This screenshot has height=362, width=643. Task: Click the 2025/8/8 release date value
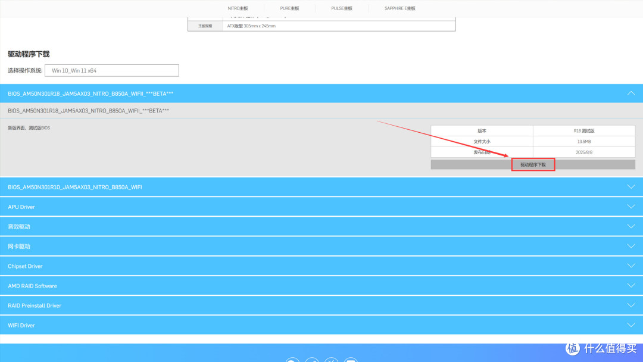[x=584, y=152]
